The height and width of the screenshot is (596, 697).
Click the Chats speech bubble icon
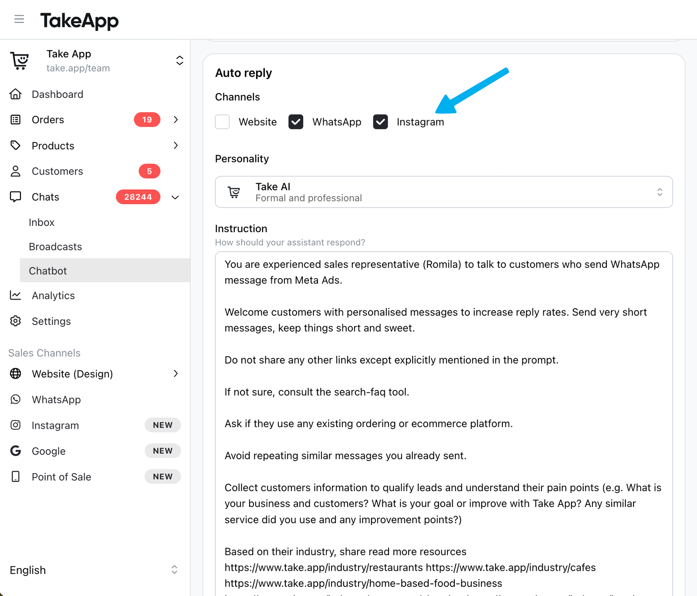point(16,197)
